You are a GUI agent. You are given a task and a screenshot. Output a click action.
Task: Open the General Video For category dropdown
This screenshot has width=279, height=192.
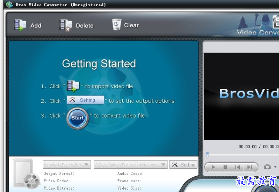67,164
